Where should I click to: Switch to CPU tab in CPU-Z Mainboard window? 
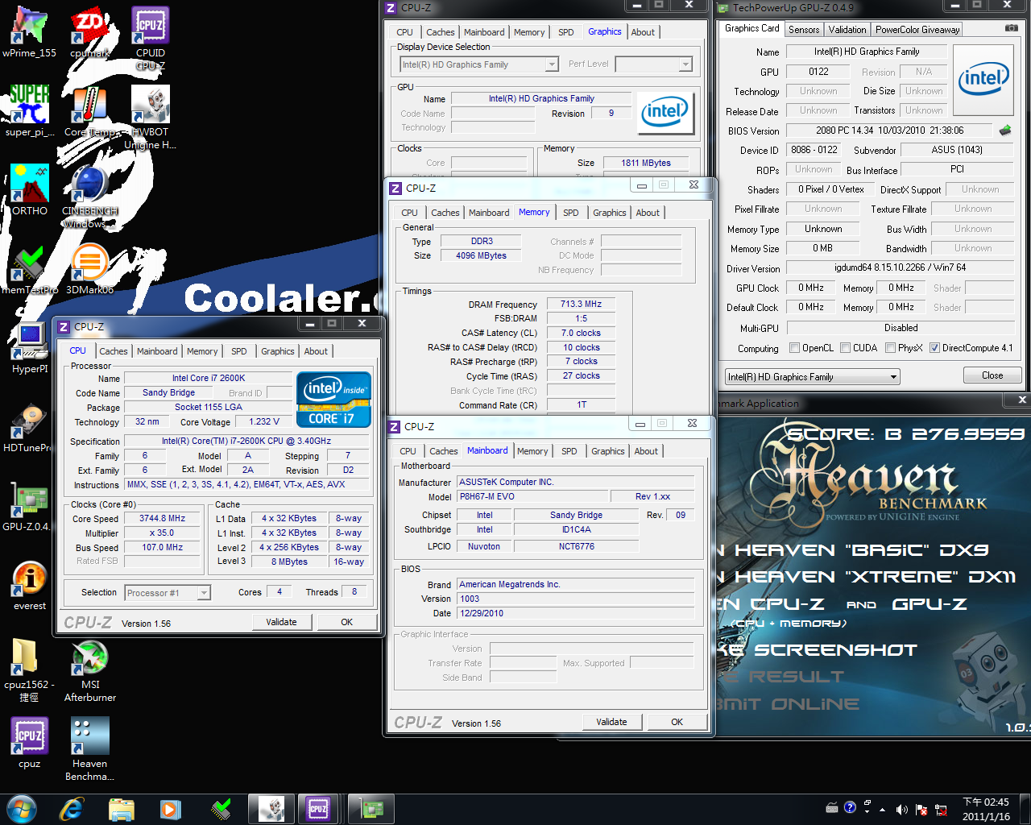[408, 451]
